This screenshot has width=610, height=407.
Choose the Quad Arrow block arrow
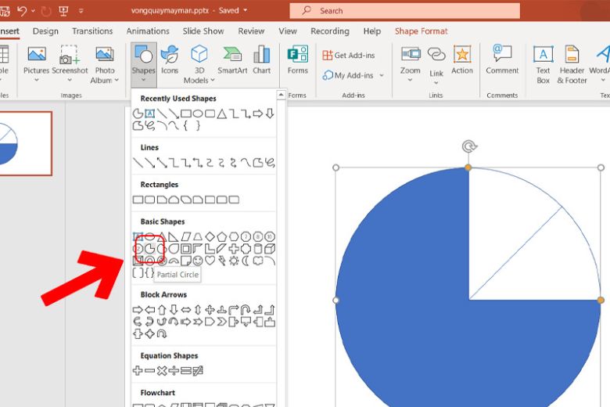click(210, 310)
